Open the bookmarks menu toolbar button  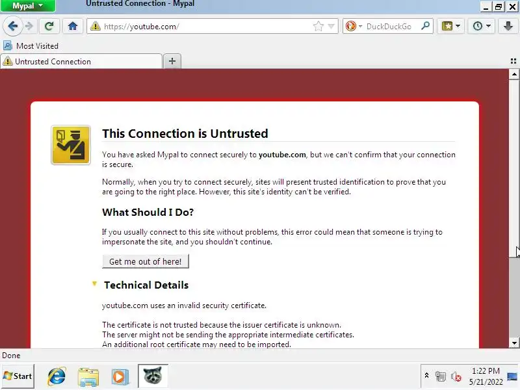point(447,26)
